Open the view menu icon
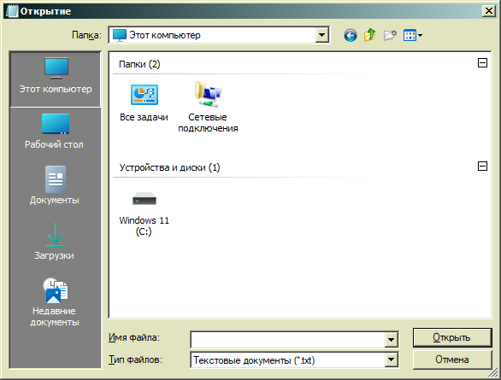 [x=412, y=35]
